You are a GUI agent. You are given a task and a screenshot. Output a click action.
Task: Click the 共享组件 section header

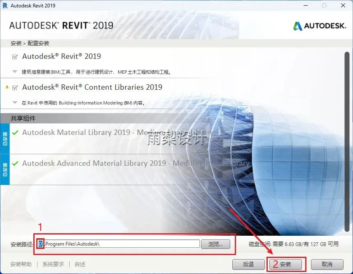click(23, 118)
